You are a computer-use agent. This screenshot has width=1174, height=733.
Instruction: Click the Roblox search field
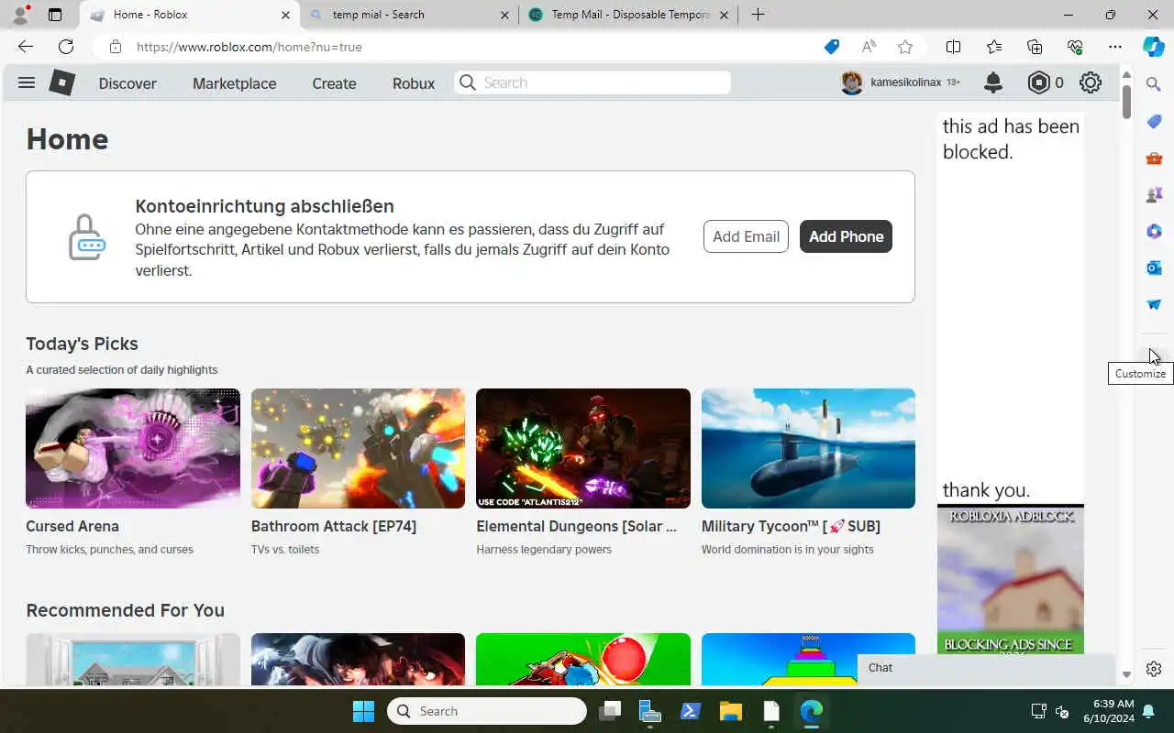pos(593,82)
